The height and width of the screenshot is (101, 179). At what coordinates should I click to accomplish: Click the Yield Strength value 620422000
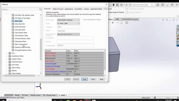click(x=70, y=69)
